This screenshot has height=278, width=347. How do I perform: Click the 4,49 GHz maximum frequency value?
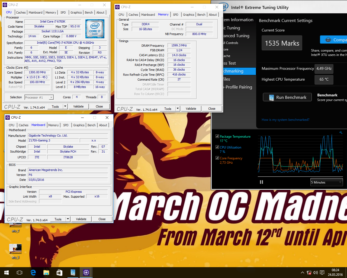(x=324, y=68)
